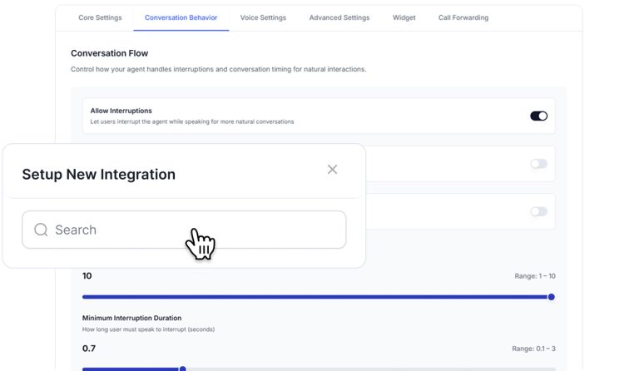
Task: Click the Range: 0.1 – 3 label
Action: click(x=533, y=349)
